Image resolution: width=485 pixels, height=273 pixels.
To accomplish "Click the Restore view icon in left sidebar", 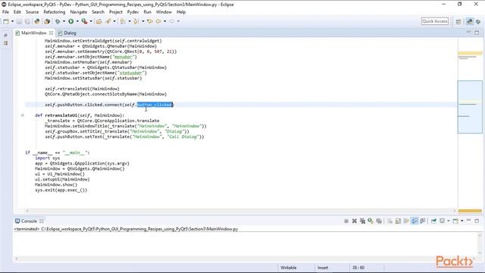I will (x=5, y=35).
